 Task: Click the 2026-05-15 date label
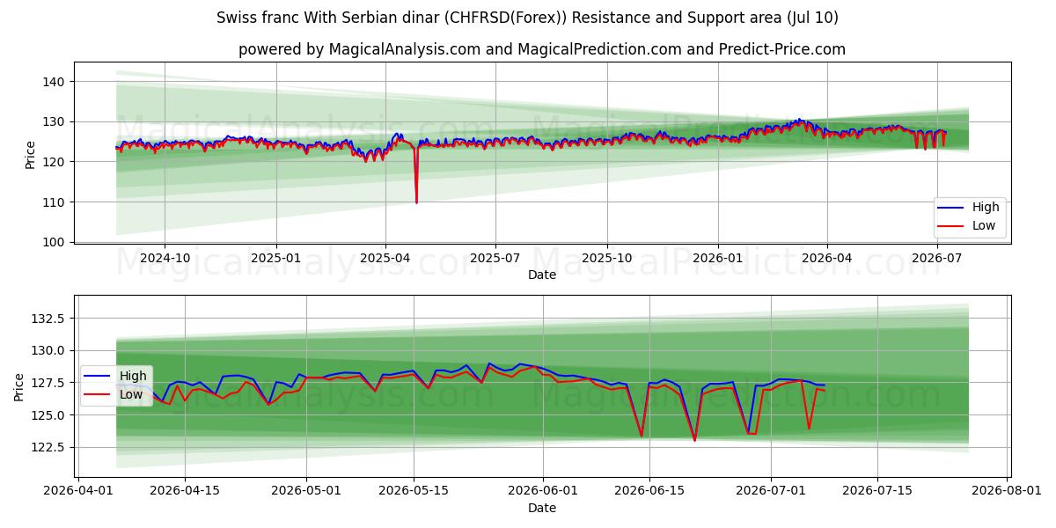pos(413,491)
